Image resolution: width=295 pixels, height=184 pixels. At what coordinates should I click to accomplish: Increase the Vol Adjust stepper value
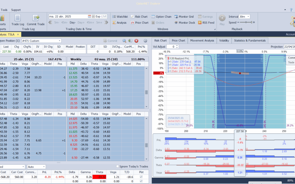click(177, 46)
